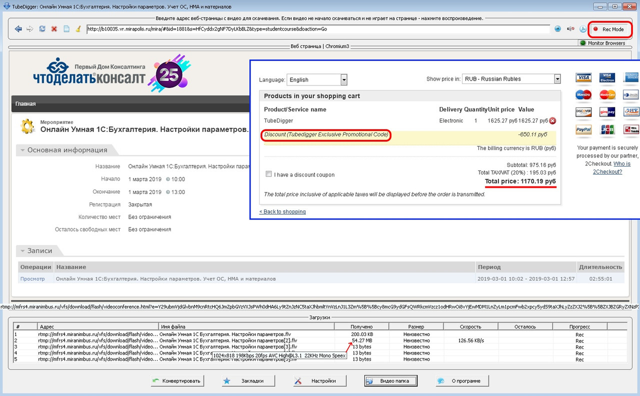This screenshot has width=640, height=396.
Task: Open blank page icon in toolbar
Action: pos(66,29)
